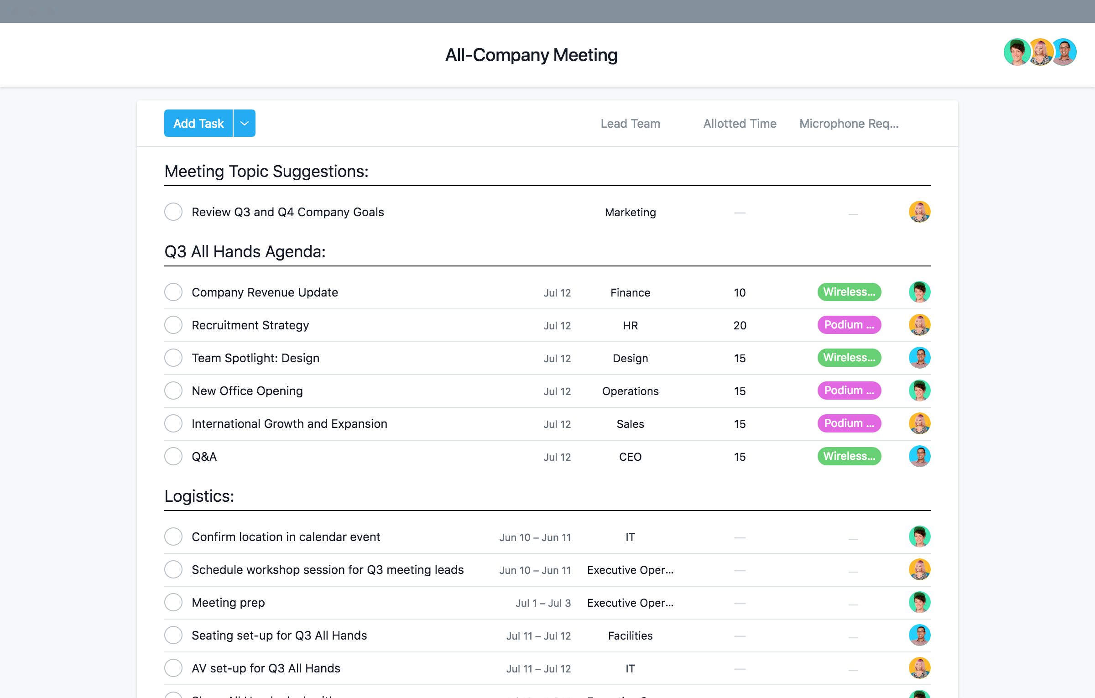Click the Podium... mic icon for New Office Opening
The image size is (1095, 698).
(848, 390)
